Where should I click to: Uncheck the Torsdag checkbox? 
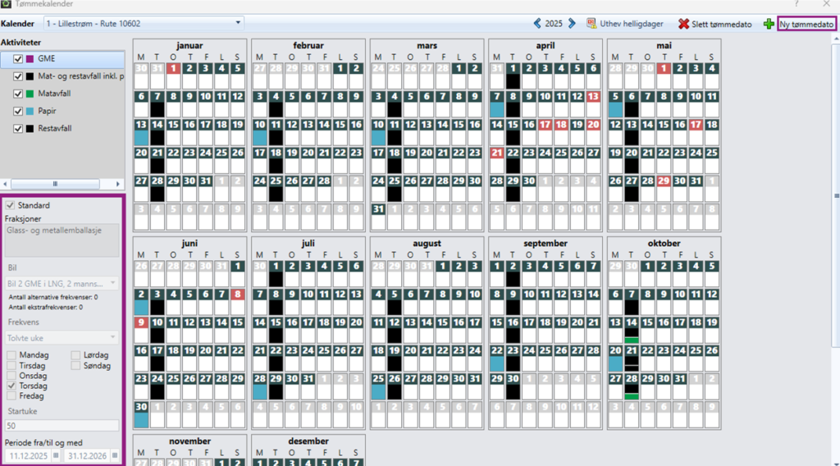11,386
